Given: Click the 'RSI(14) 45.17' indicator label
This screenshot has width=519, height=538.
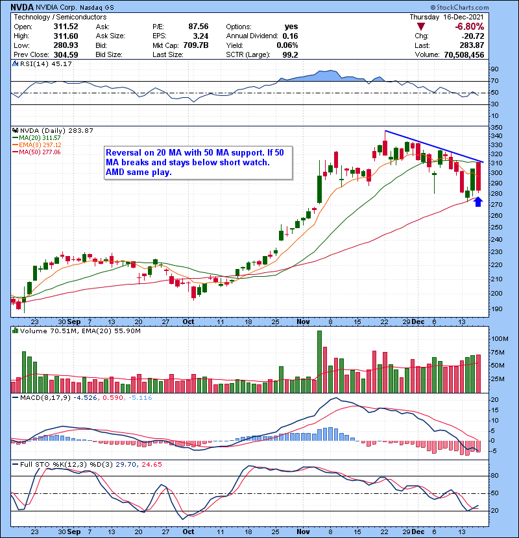Looking at the screenshot, I should (x=46, y=64).
